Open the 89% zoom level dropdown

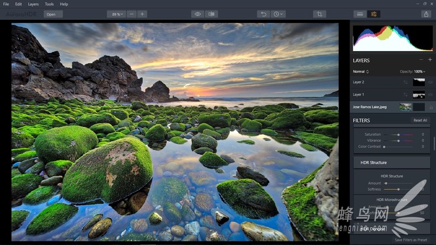coord(116,14)
